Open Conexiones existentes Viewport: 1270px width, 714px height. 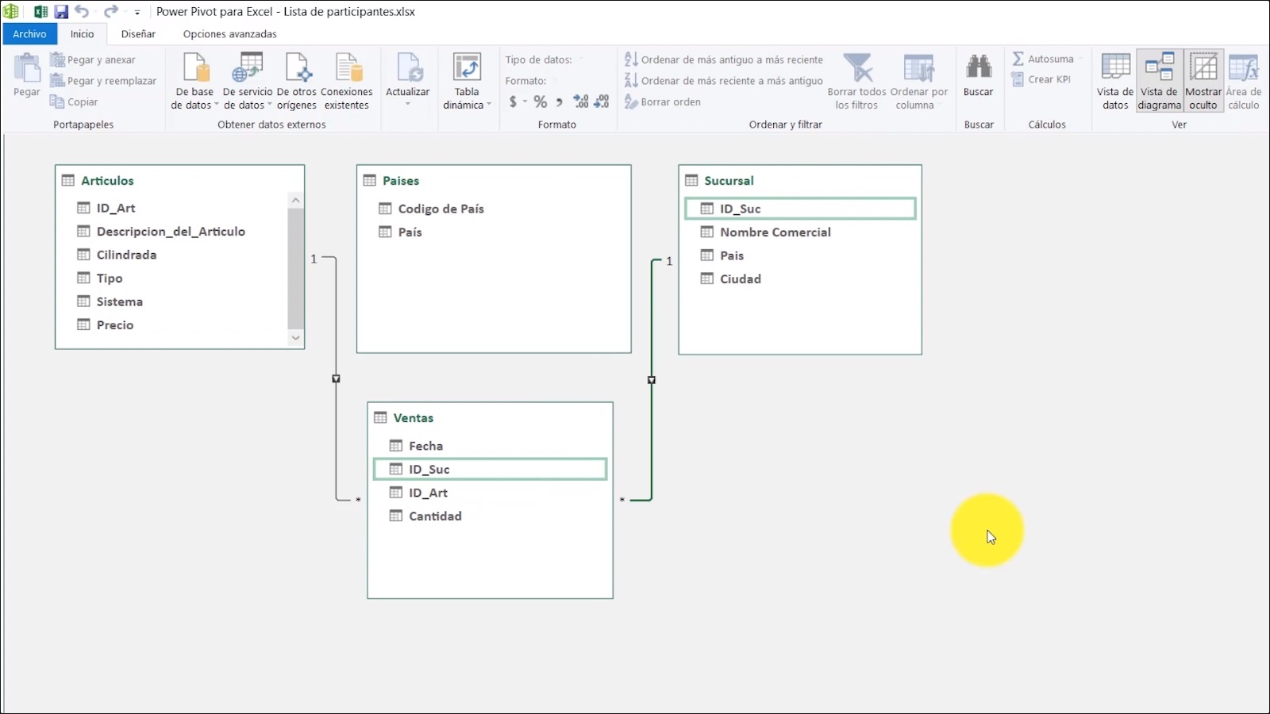click(347, 81)
